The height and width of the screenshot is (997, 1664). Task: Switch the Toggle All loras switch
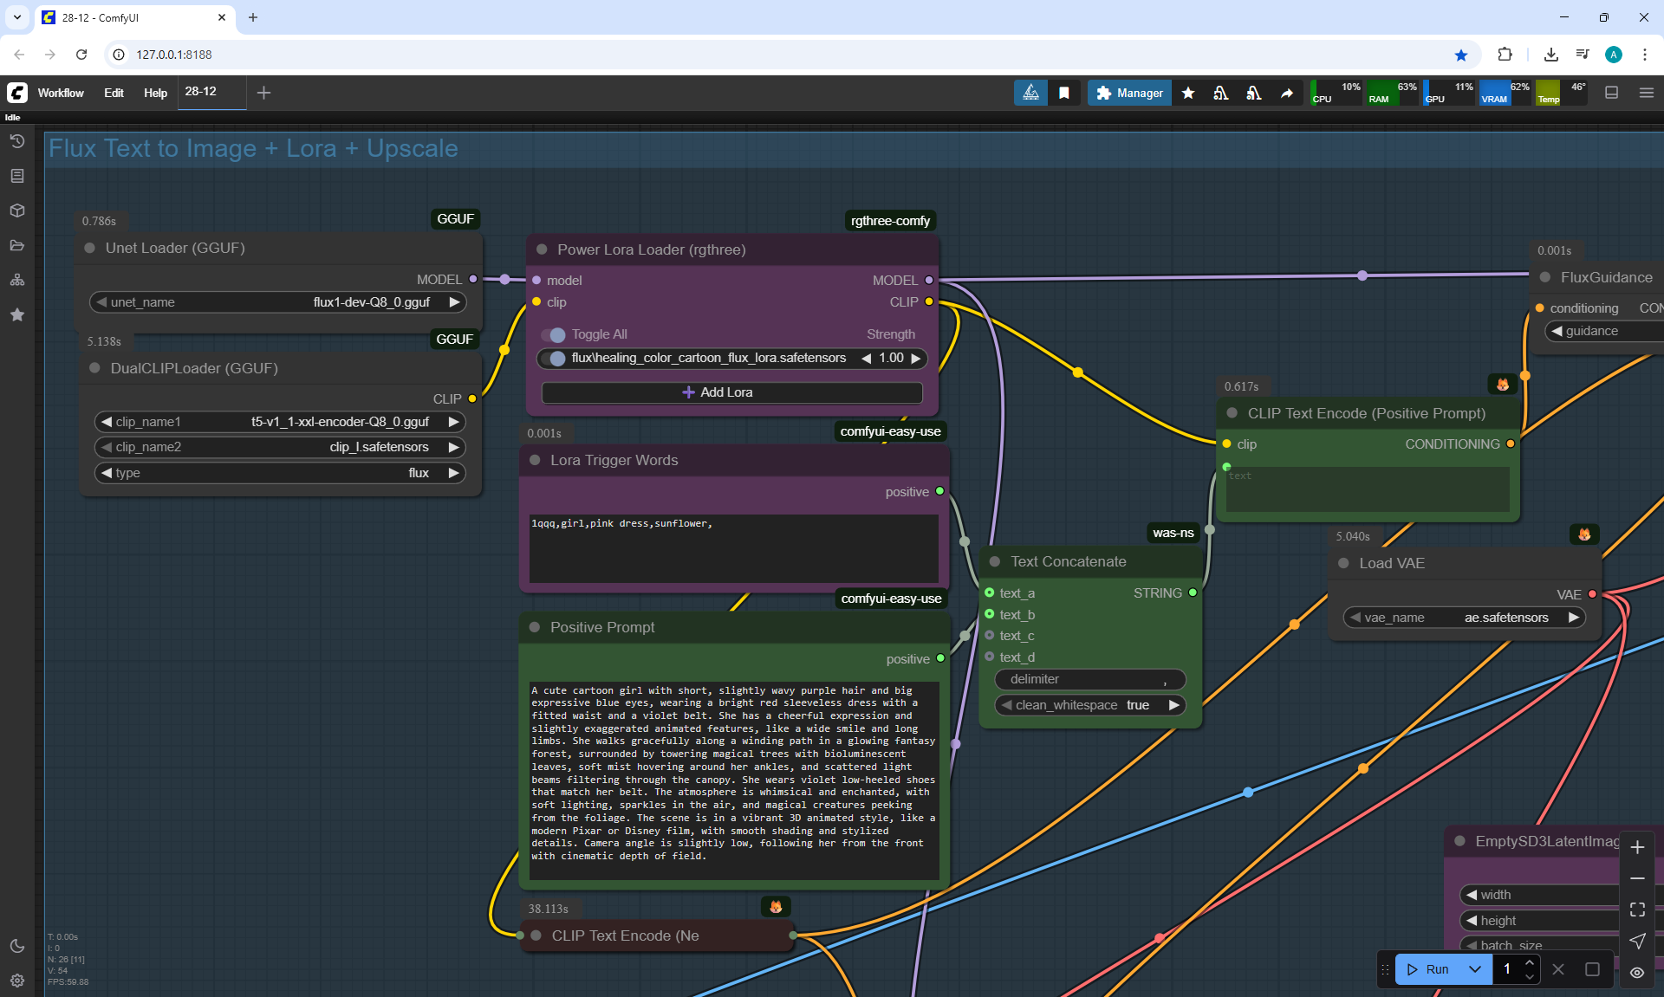click(555, 334)
